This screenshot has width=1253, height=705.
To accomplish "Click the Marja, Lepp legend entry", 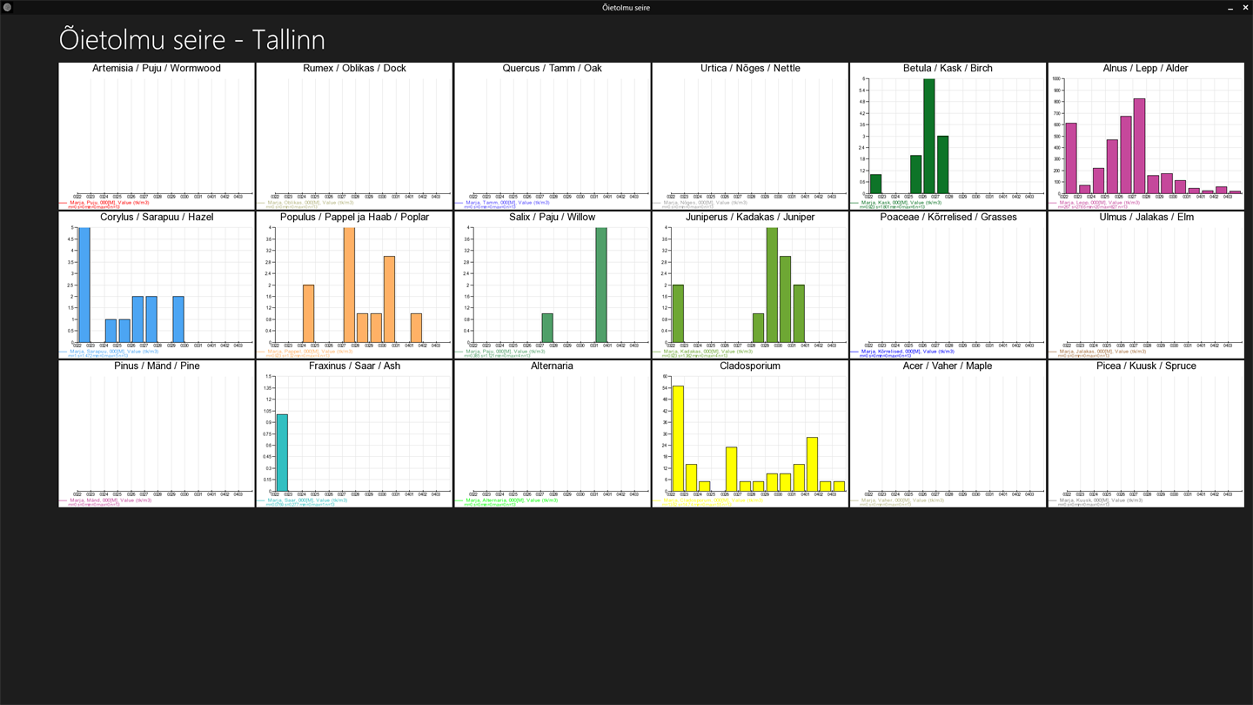I will 1099,203.
